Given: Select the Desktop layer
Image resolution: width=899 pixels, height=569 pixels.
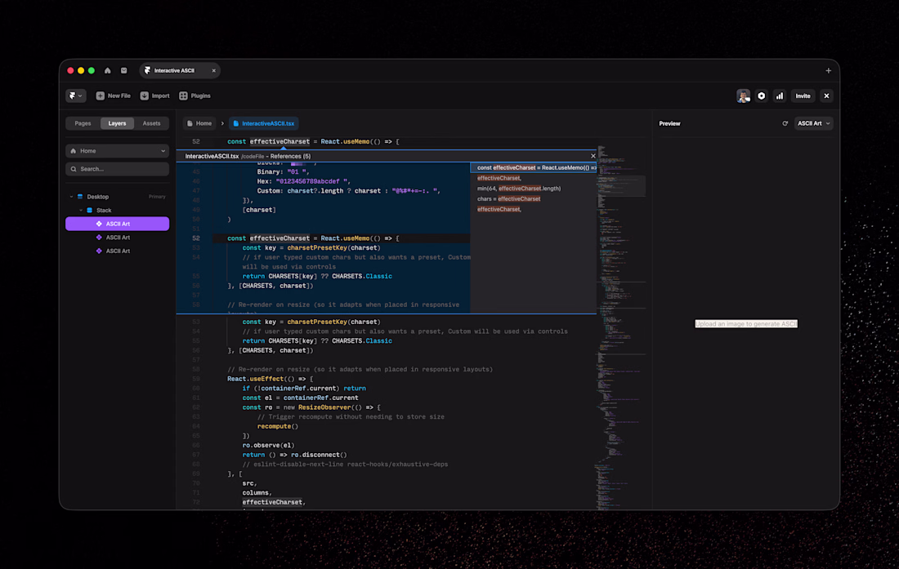Looking at the screenshot, I should pyautogui.click(x=97, y=197).
